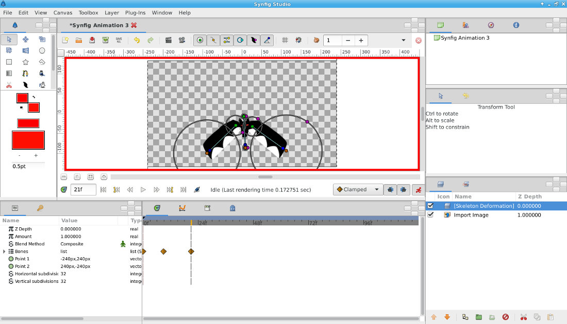Open the Clamped interpolation dropdown
This screenshot has width=567, height=324.
358,190
